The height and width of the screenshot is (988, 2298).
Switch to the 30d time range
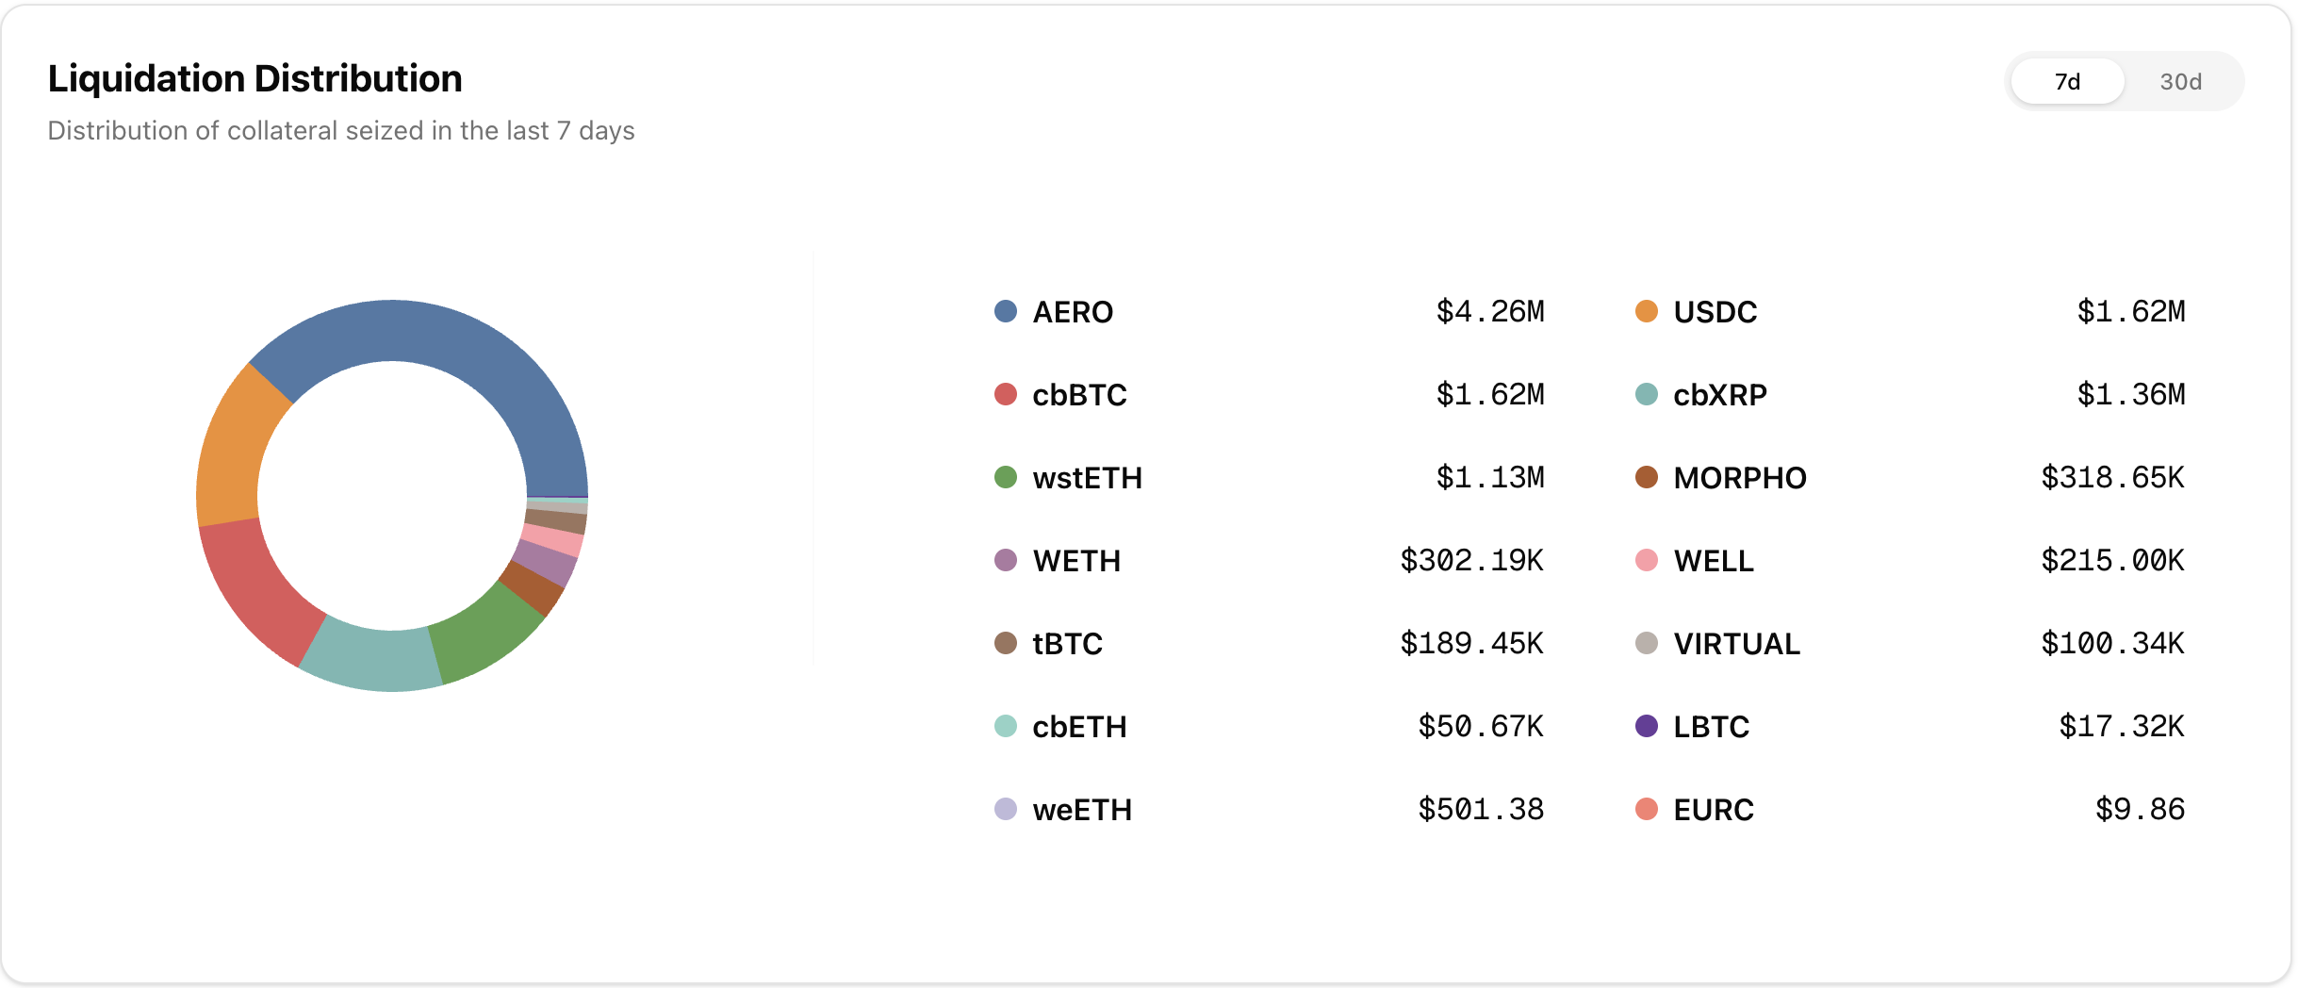pos(2180,82)
